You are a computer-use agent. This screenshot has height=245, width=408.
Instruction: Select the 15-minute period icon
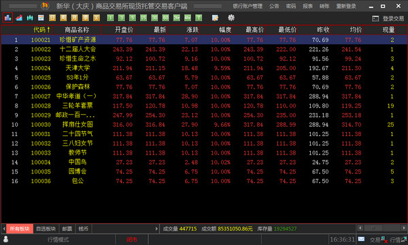(143, 18)
